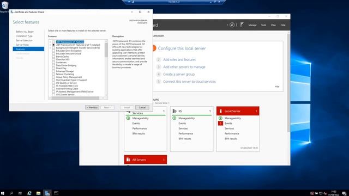Click step 2 circle beside Add roles and features

click(159, 59)
